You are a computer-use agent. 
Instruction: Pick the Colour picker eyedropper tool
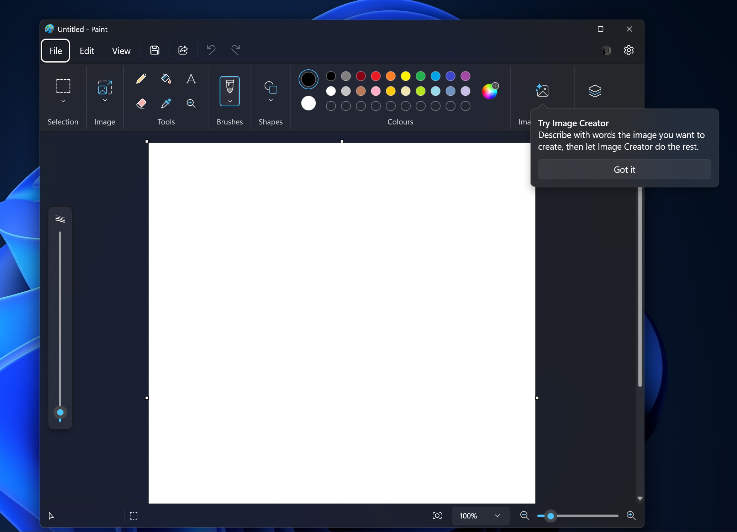(x=166, y=103)
